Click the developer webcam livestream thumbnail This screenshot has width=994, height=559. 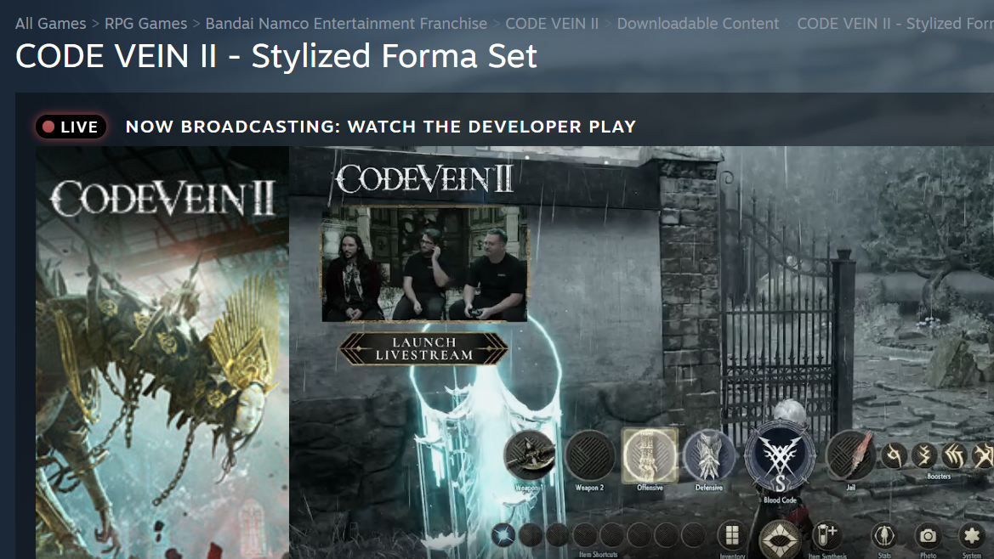pyautogui.click(x=424, y=263)
